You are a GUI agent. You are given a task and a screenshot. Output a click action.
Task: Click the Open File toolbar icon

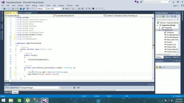(x=18, y=9)
